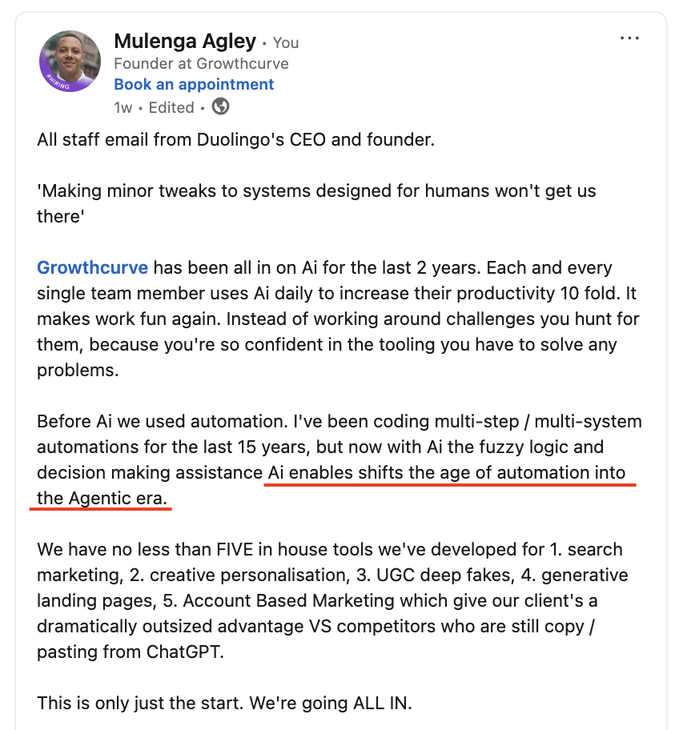
Task: Click the line about Duolingo's CEO email
Action: 235,139
